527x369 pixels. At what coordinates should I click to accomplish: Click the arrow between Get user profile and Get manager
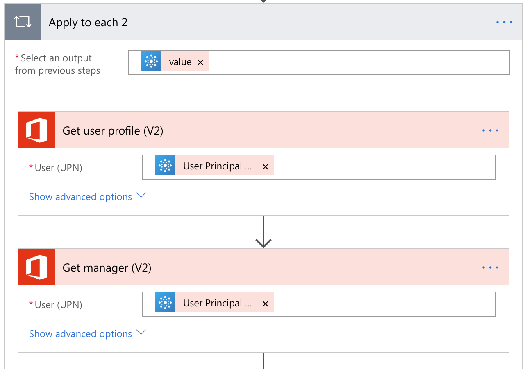(263, 232)
